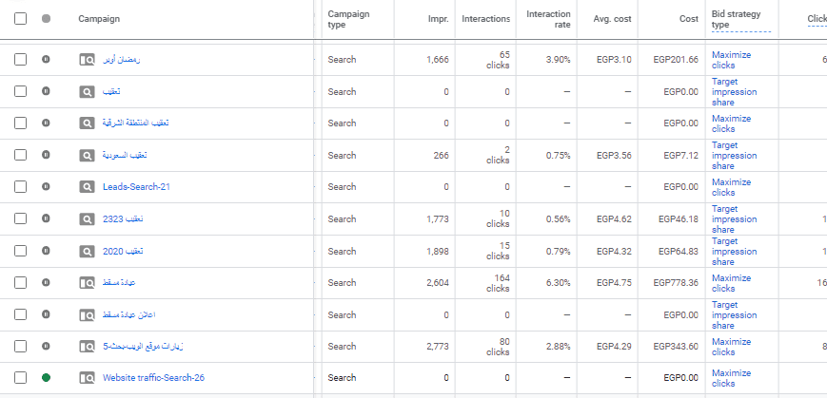This screenshot has width=827, height=398.
Task: Sort by the Impr. column header
Action: pos(439,18)
